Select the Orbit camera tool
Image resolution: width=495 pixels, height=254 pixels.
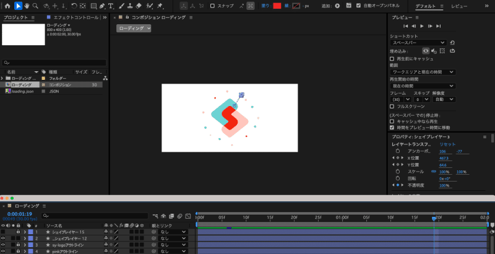click(46, 6)
